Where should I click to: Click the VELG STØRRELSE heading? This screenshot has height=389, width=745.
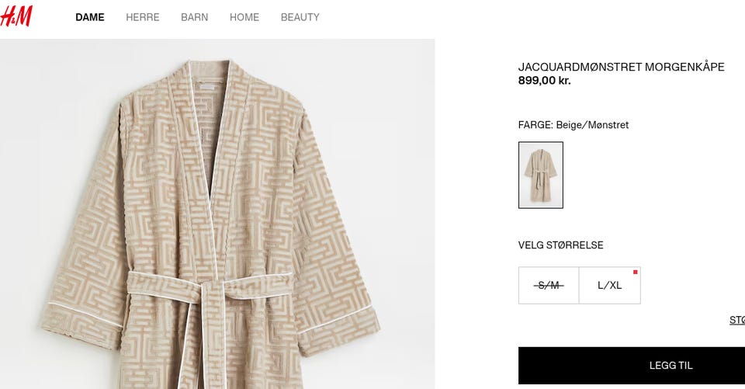coord(560,245)
